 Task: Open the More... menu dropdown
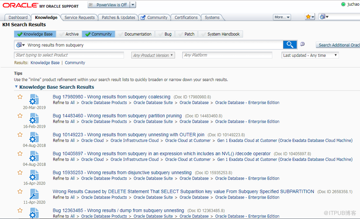pos(282,17)
